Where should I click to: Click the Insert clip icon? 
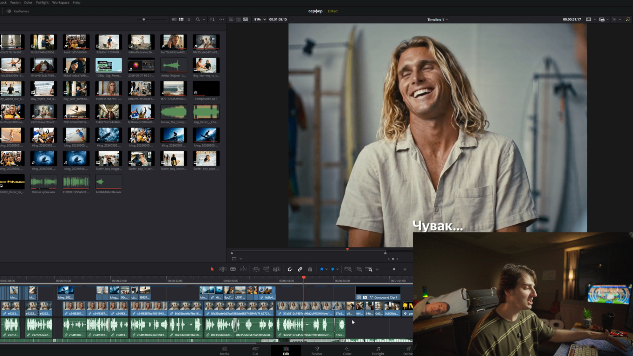coord(256,269)
